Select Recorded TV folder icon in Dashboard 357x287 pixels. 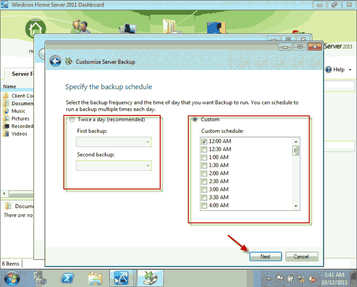click(5, 126)
